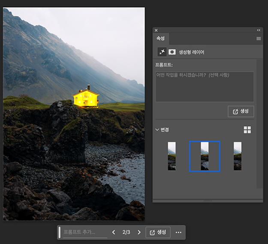Click the 2/3 variation counter
268x244 pixels.
(x=126, y=232)
